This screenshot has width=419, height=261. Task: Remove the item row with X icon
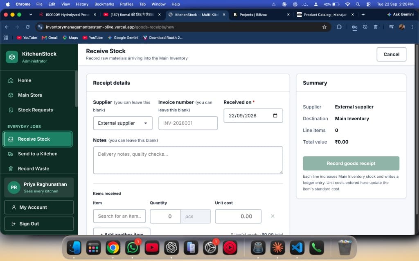[273, 216]
